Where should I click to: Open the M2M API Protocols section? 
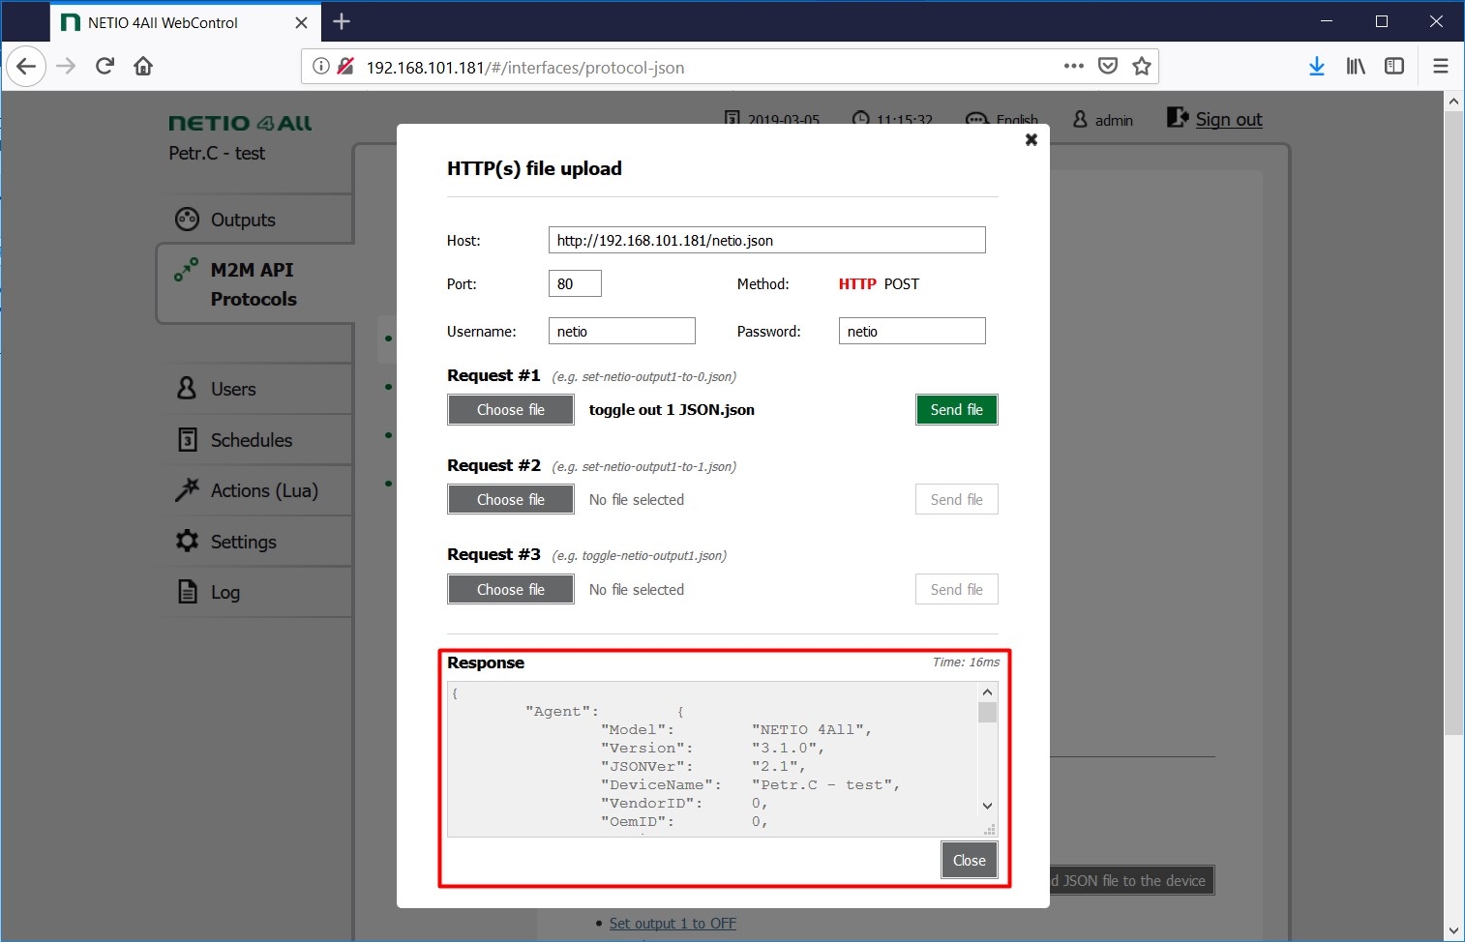[x=254, y=284]
